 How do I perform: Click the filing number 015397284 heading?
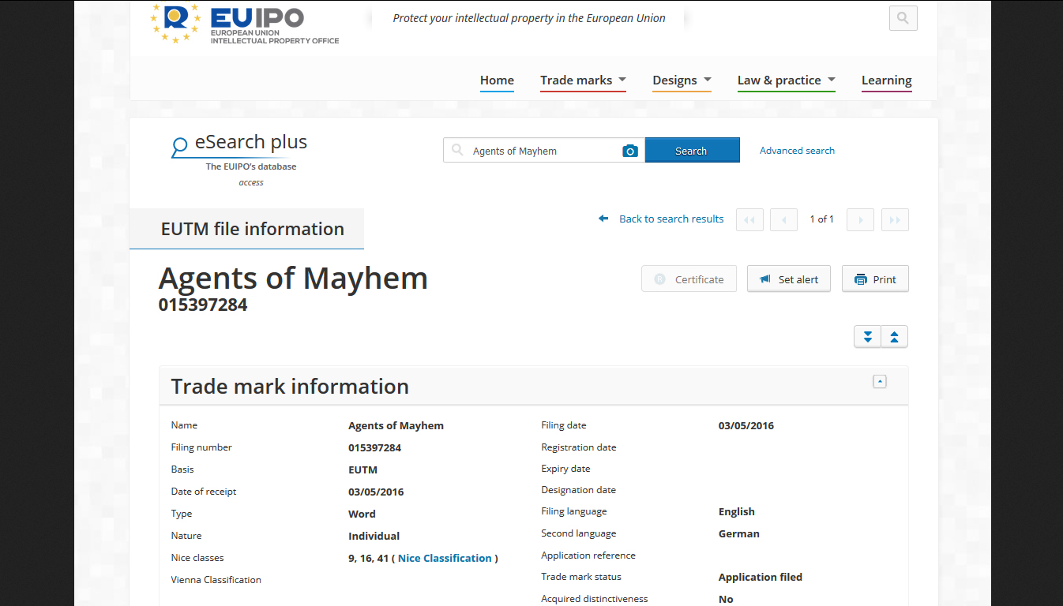203,305
